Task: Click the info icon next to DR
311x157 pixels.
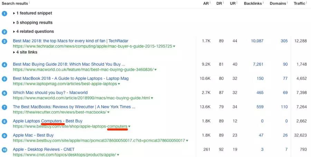Action: [x=224, y=3]
